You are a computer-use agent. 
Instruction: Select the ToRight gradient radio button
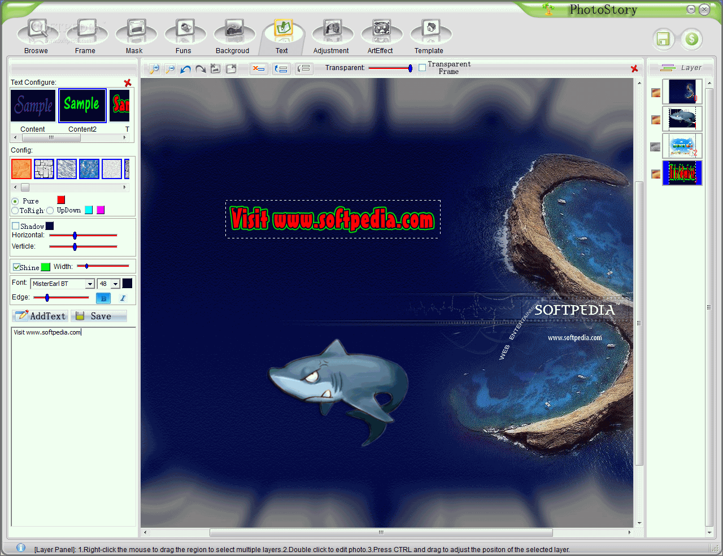coord(15,211)
